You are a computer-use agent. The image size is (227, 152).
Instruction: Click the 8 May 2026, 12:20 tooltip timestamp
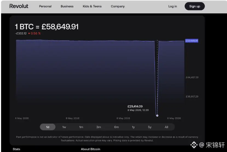coord(138,110)
